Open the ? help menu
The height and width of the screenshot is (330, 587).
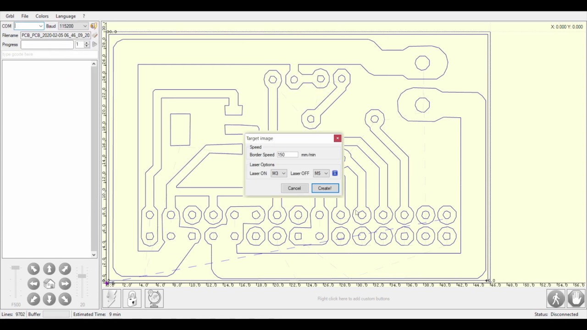tap(83, 16)
